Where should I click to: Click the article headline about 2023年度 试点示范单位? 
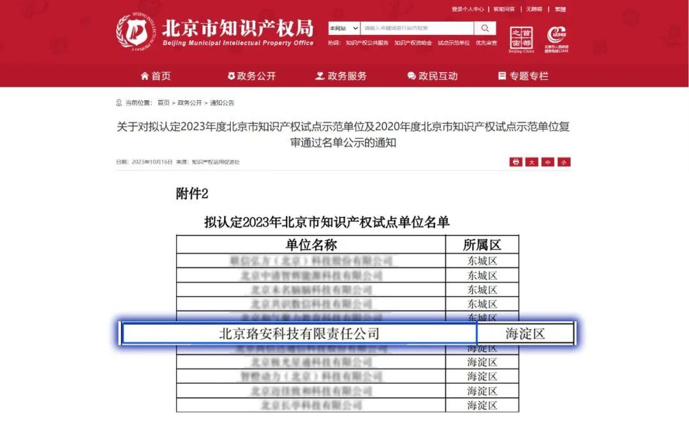pyautogui.click(x=343, y=135)
